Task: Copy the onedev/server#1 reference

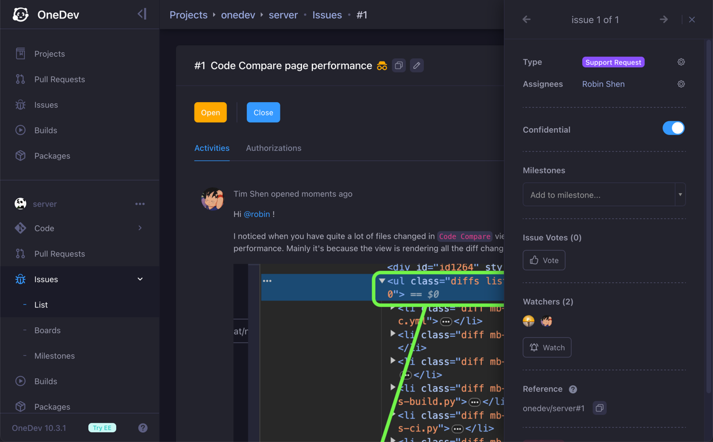Action: pos(600,408)
